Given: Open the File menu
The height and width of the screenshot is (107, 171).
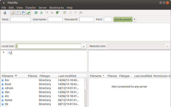Looking at the screenshot, I should click(x=4, y=8).
